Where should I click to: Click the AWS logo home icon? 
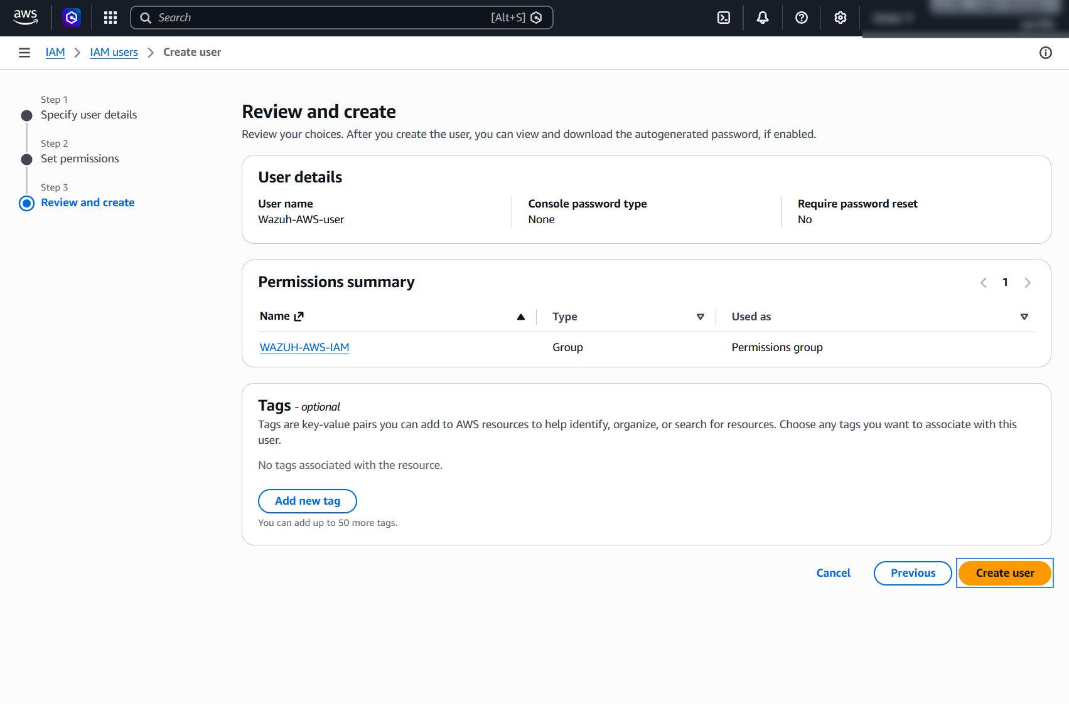(26, 18)
